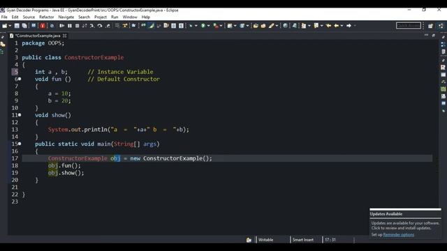
Task: Click the Suspend (pause) debug icon
Action: click(70, 26)
